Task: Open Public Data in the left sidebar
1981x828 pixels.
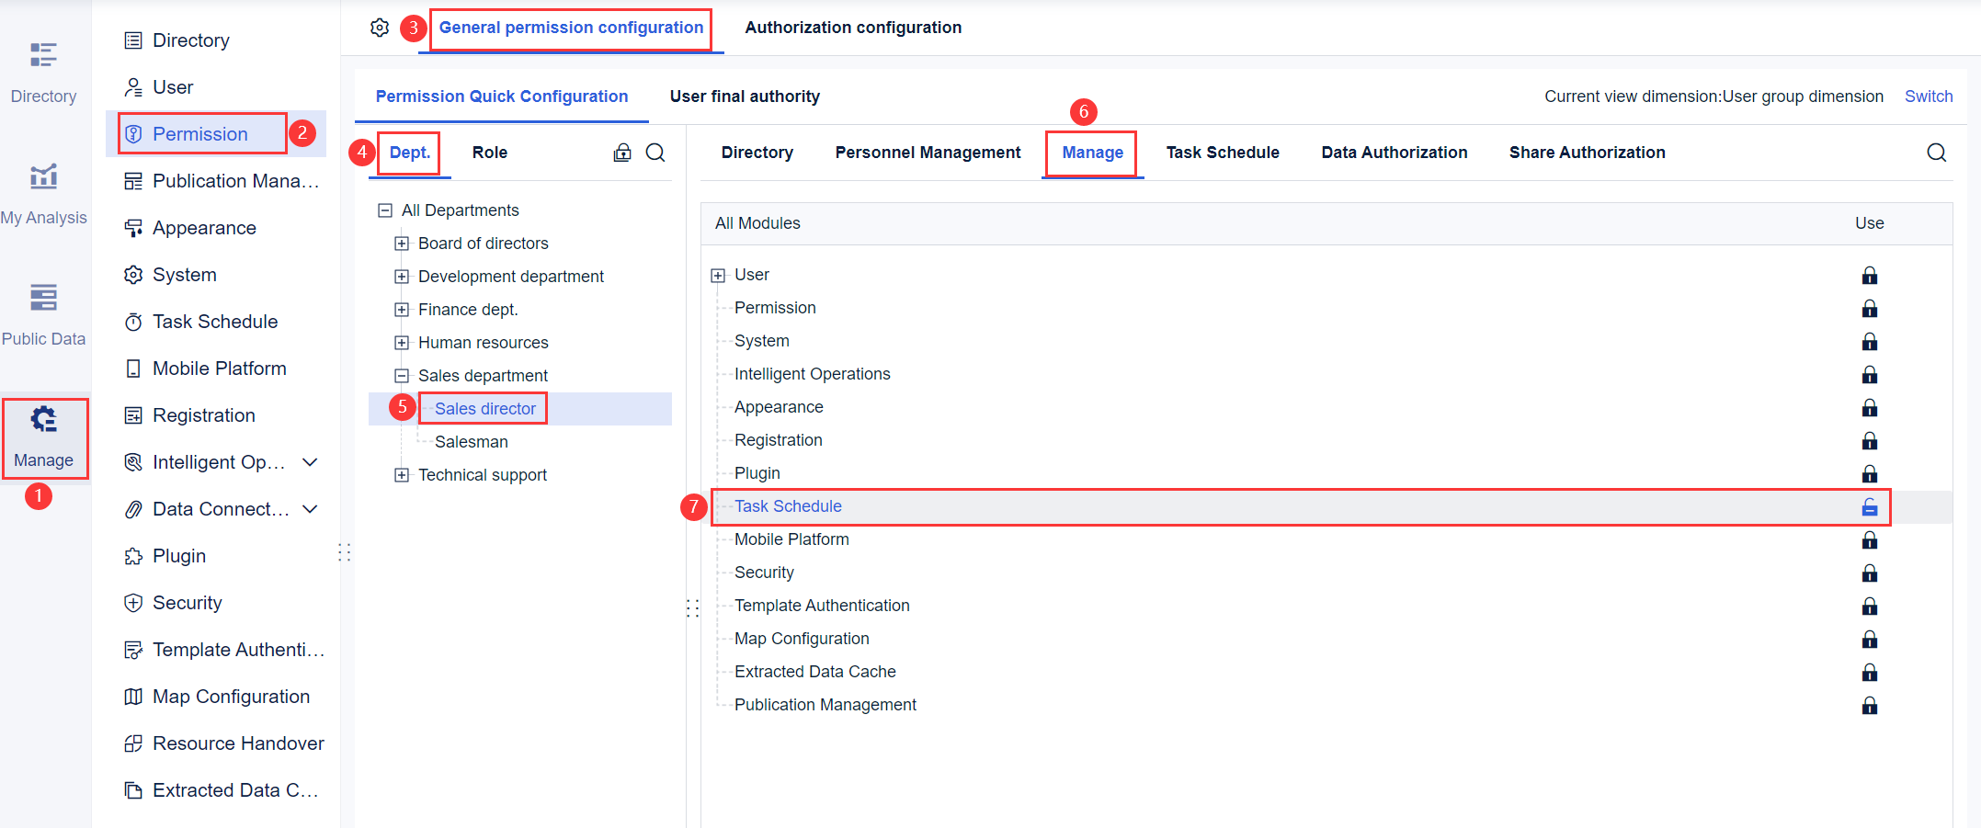Action: (43, 314)
